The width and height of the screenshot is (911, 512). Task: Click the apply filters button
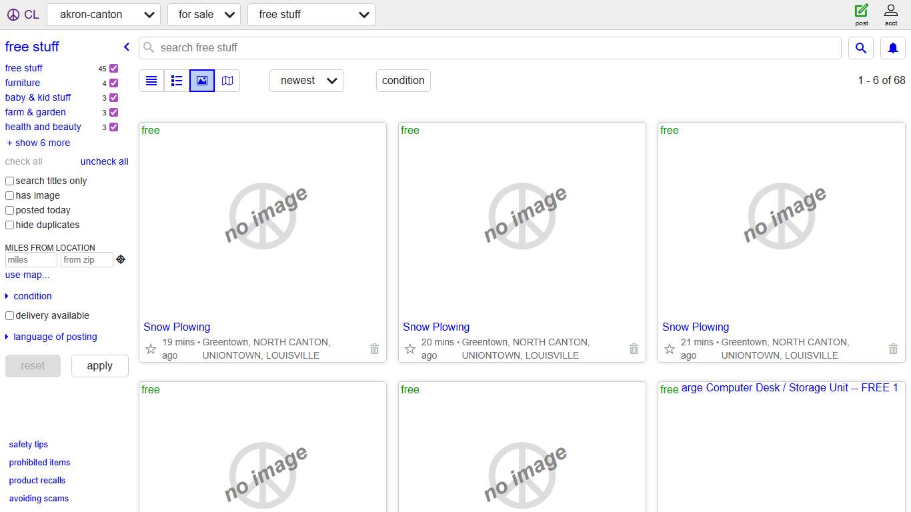coord(99,366)
